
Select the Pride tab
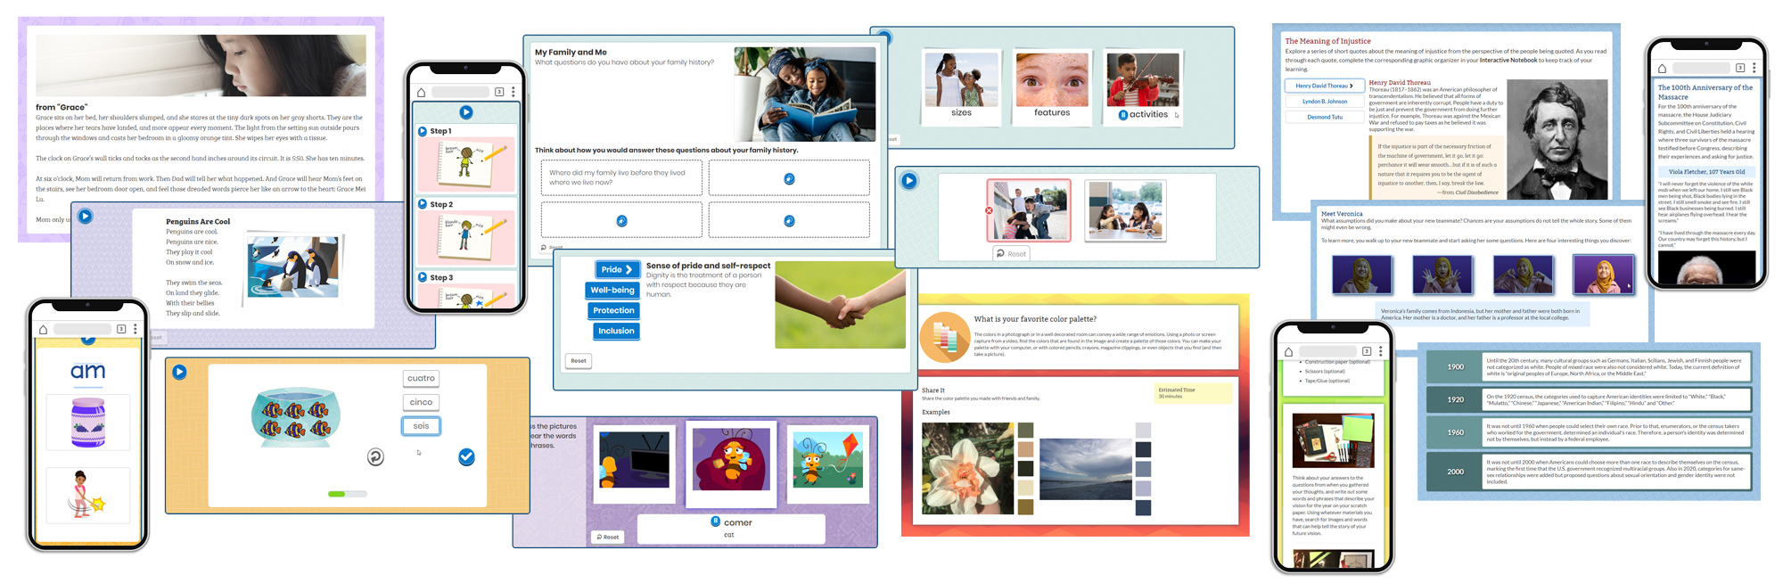[616, 269]
